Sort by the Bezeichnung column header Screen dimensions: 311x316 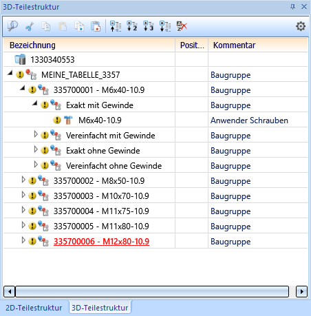coord(89,45)
